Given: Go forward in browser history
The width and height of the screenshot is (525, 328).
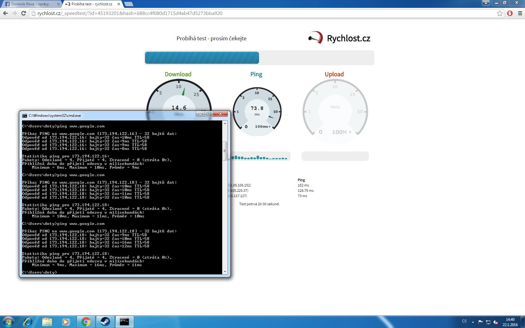Looking at the screenshot, I should click(x=14, y=13).
